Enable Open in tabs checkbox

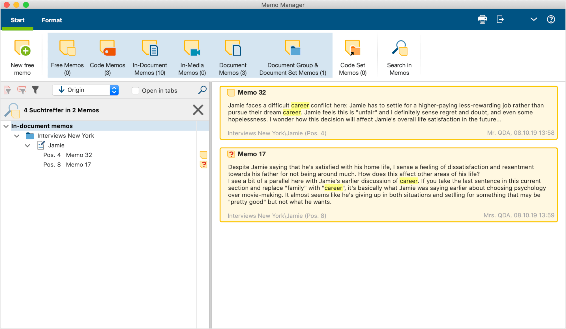point(136,91)
